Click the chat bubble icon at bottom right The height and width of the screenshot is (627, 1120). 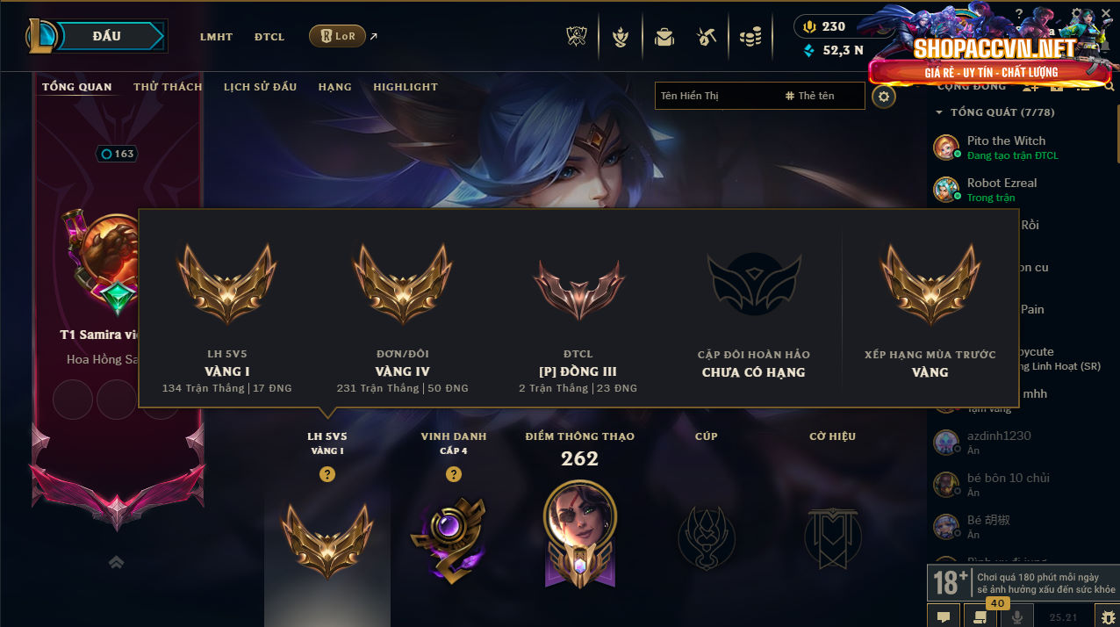tap(944, 616)
